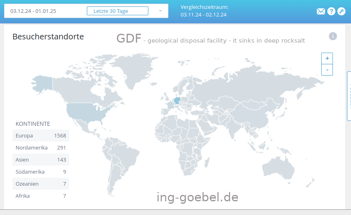
Task: Click the Afrika continent row
Action: pyautogui.click(x=41, y=196)
